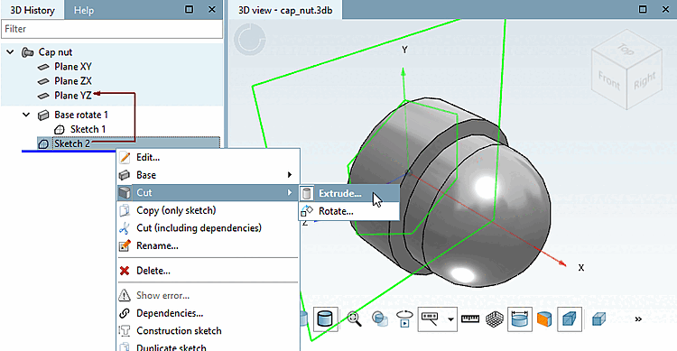Click the pencil icon beside Edit
Image resolution: width=677 pixels, height=351 pixels.
click(125, 158)
